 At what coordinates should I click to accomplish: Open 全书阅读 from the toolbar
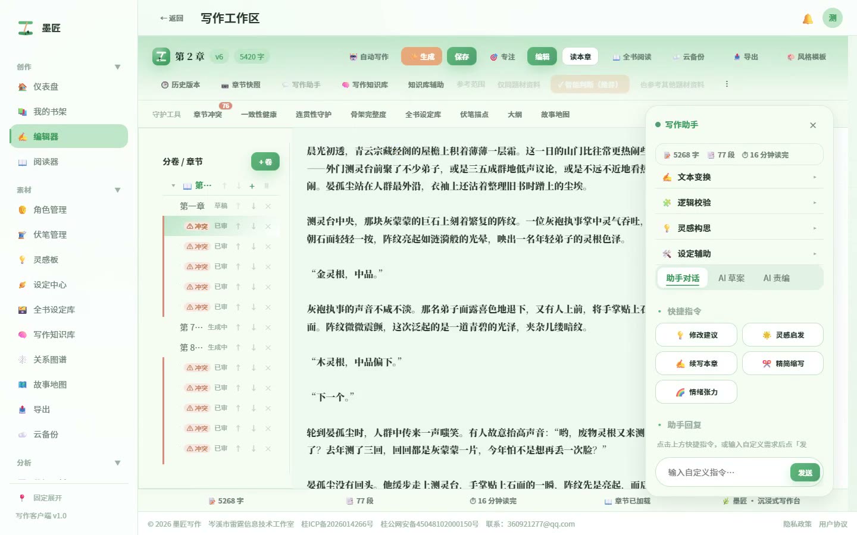[x=632, y=57]
